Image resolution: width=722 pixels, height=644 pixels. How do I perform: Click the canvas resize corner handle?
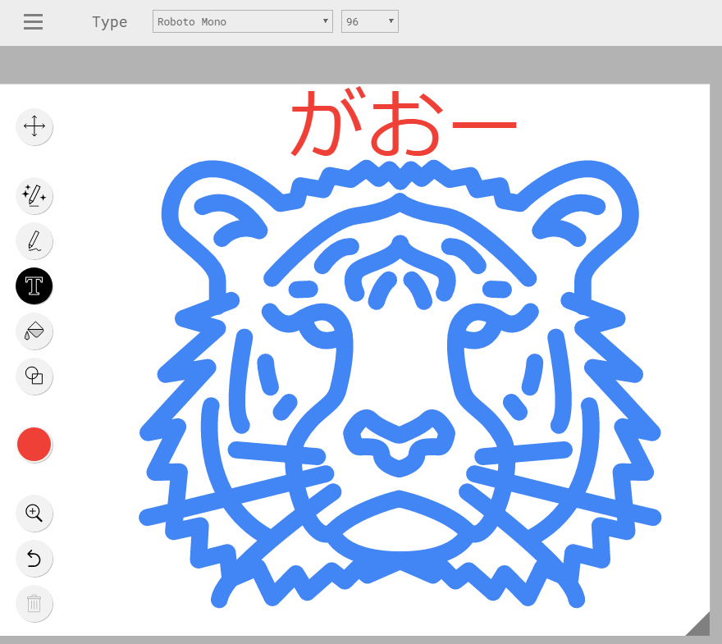coord(699,625)
